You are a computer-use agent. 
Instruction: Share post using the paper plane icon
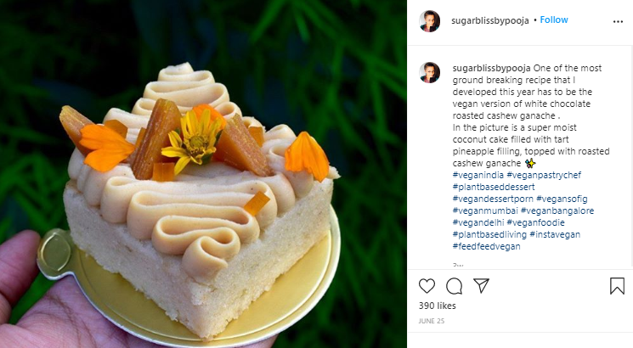481,286
